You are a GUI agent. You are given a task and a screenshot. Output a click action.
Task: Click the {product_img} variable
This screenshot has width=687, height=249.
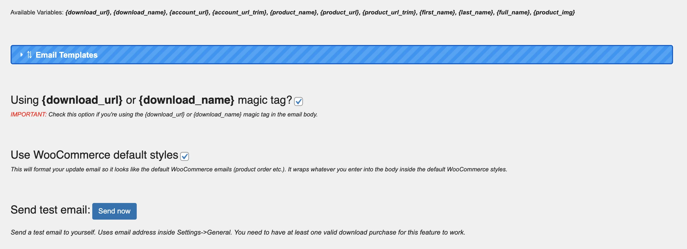tap(554, 12)
